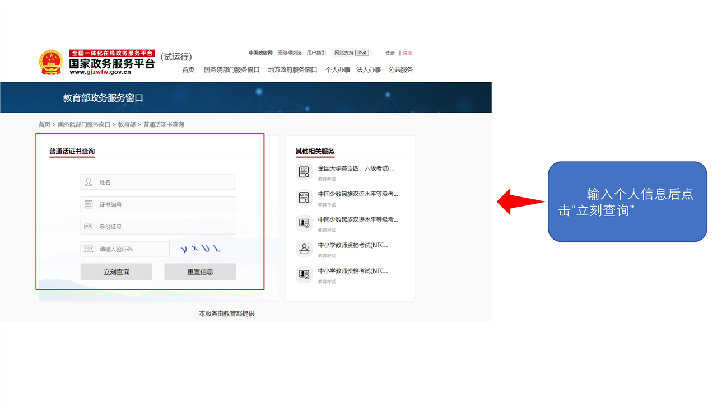The height and width of the screenshot is (403, 717).
Task: Click the person icon beside 姓名 field
Action: pyautogui.click(x=89, y=182)
